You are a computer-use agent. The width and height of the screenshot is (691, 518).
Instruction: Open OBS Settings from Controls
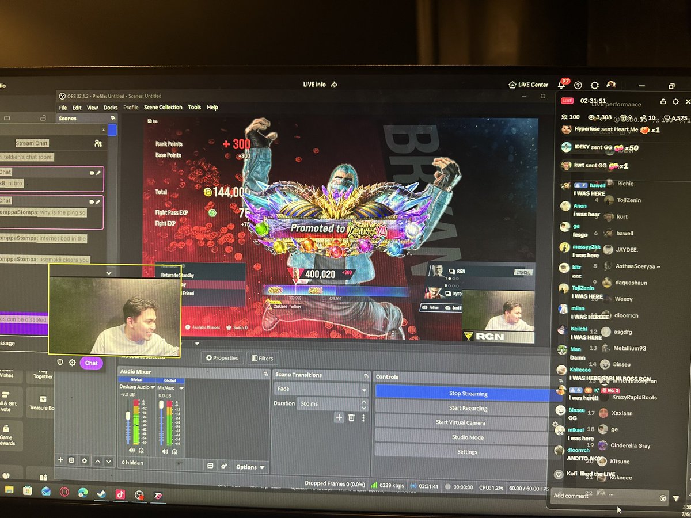[x=468, y=452]
